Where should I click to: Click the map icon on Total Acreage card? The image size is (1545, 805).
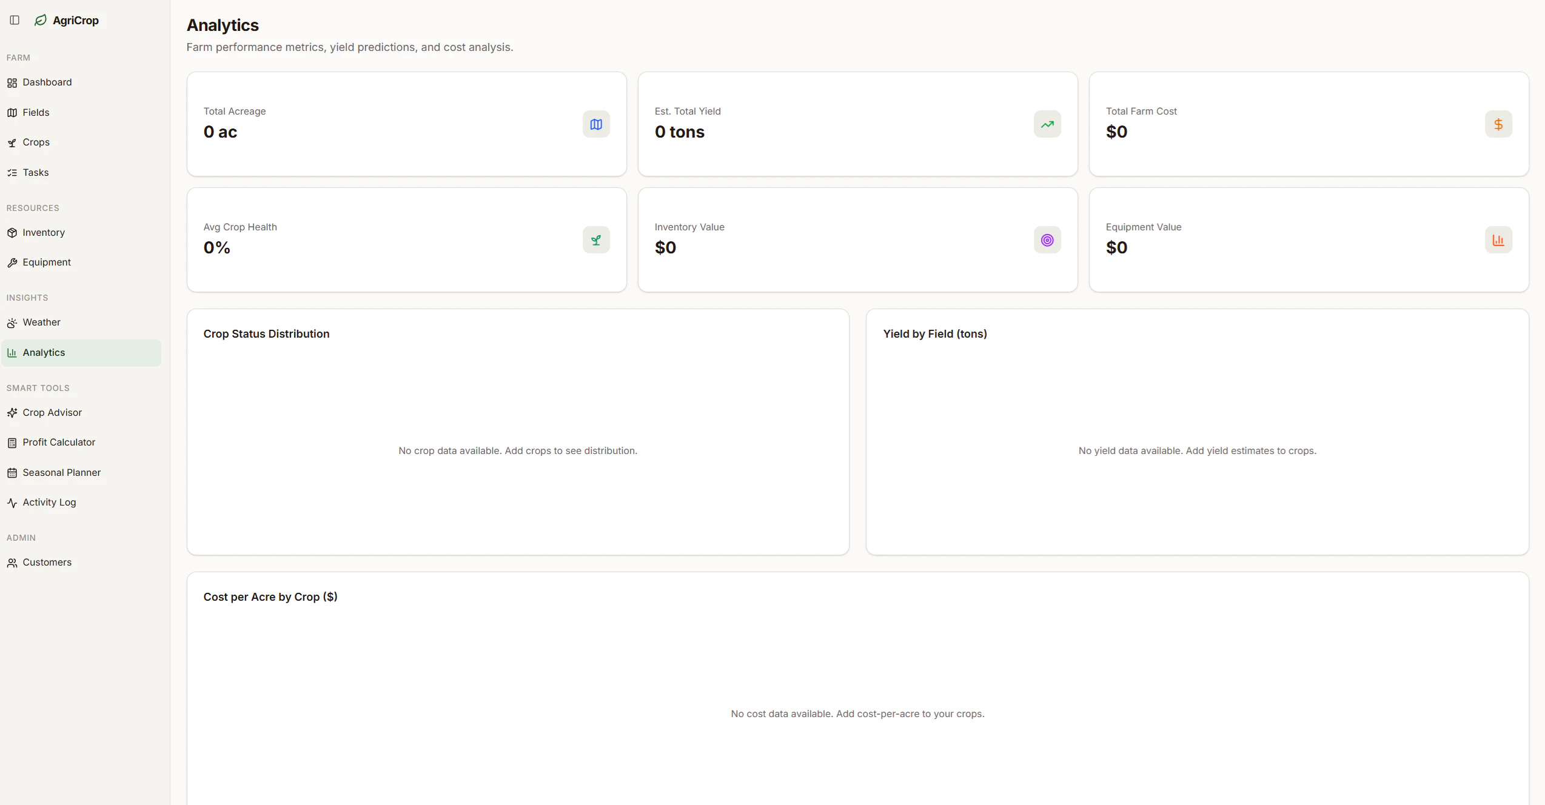(596, 124)
